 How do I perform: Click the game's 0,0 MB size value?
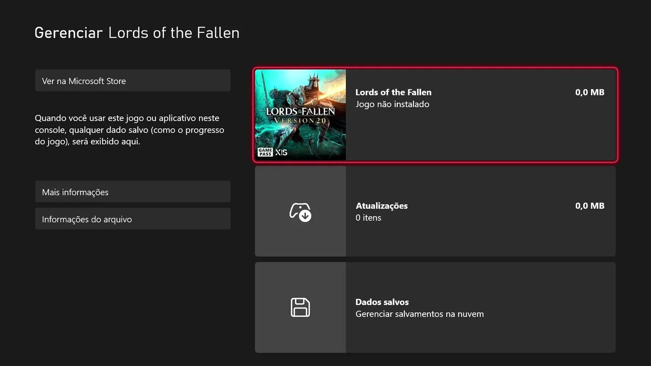click(590, 92)
